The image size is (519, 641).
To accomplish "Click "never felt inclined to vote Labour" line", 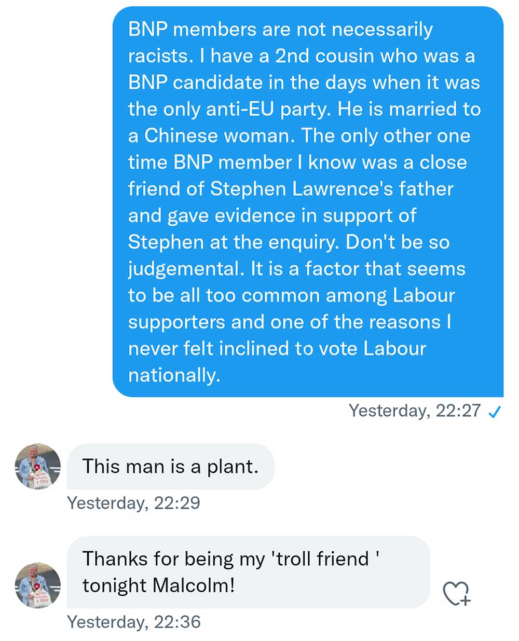I will point(277,348).
